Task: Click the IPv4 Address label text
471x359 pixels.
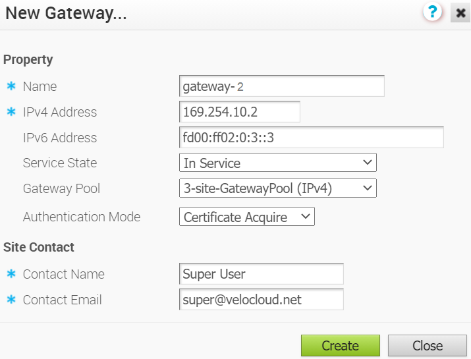Action: 59,112
